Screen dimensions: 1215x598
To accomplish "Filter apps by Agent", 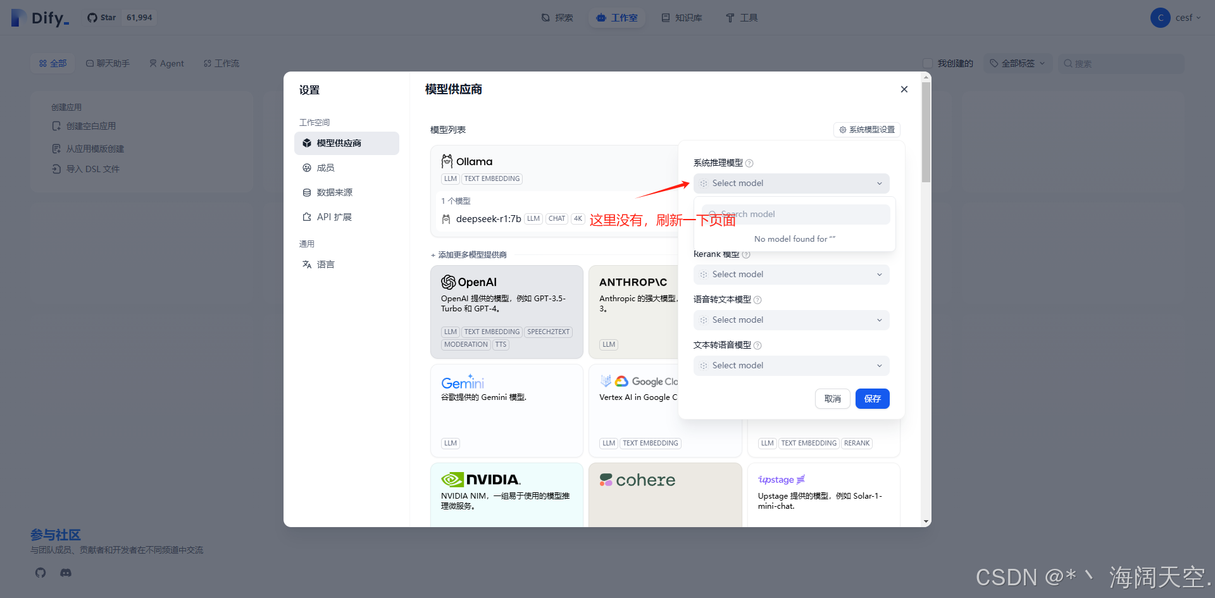I will 166,63.
